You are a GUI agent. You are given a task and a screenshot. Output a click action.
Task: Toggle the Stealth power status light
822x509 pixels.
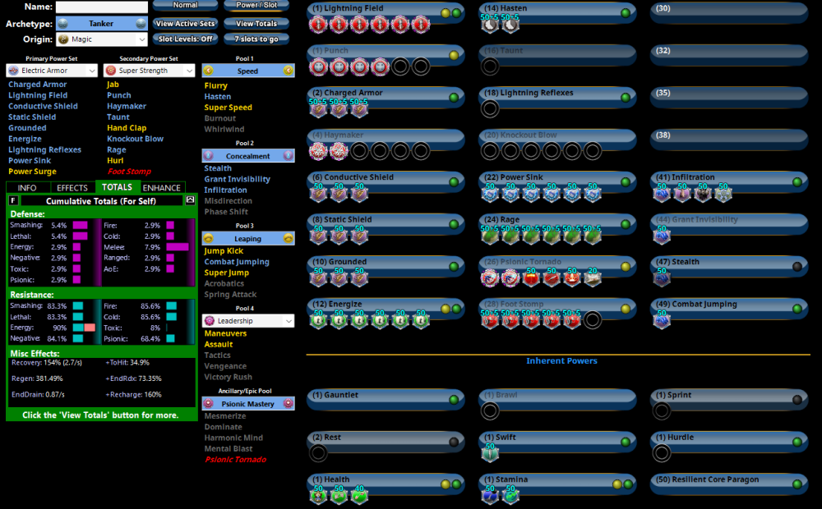coord(796,266)
